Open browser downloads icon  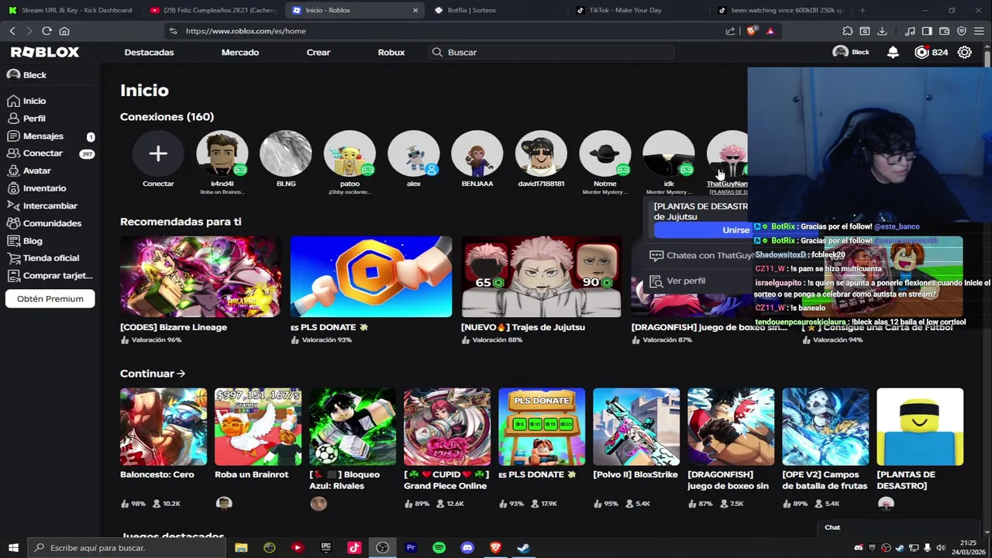point(882,31)
